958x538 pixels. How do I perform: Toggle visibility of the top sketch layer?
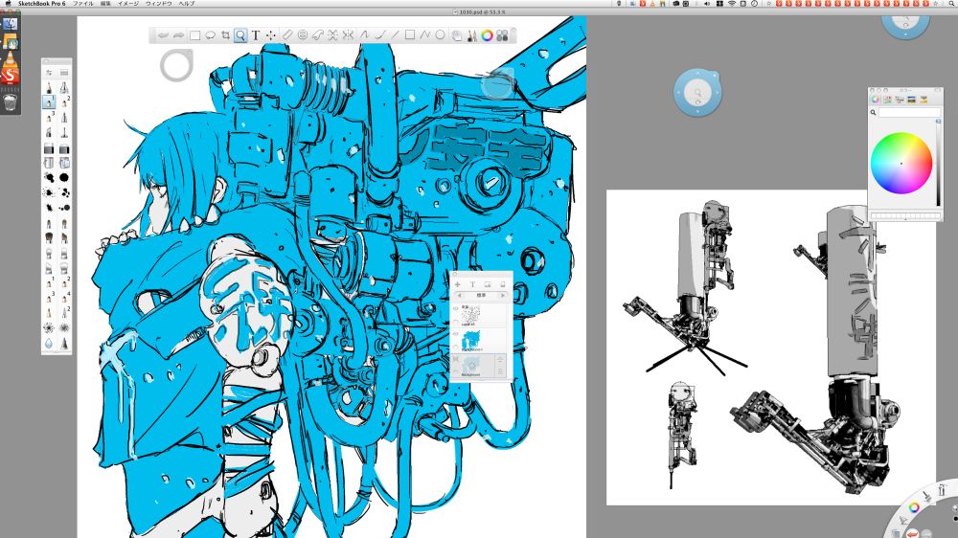click(x=455, y=309)
